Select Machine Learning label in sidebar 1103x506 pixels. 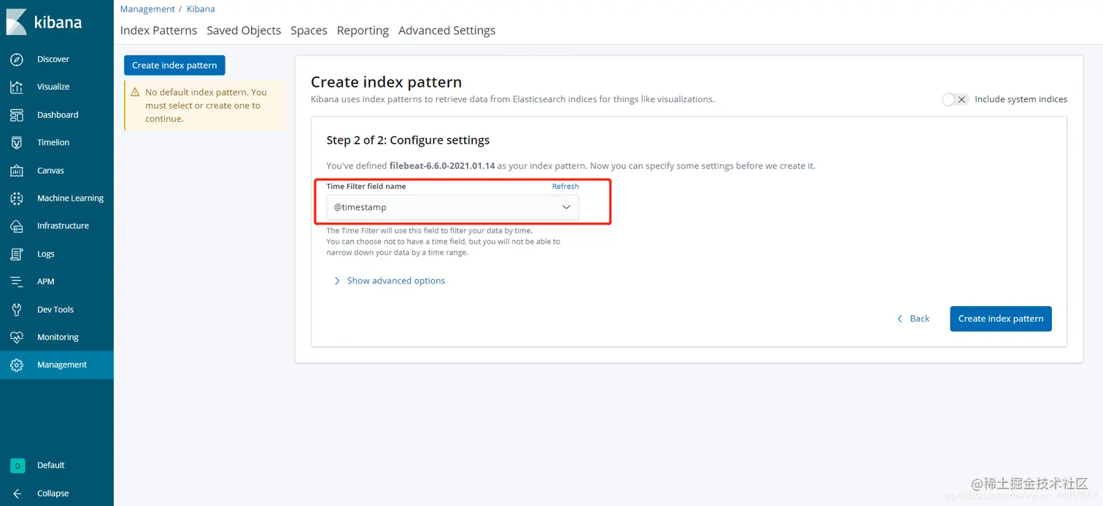tap(70, 198)
